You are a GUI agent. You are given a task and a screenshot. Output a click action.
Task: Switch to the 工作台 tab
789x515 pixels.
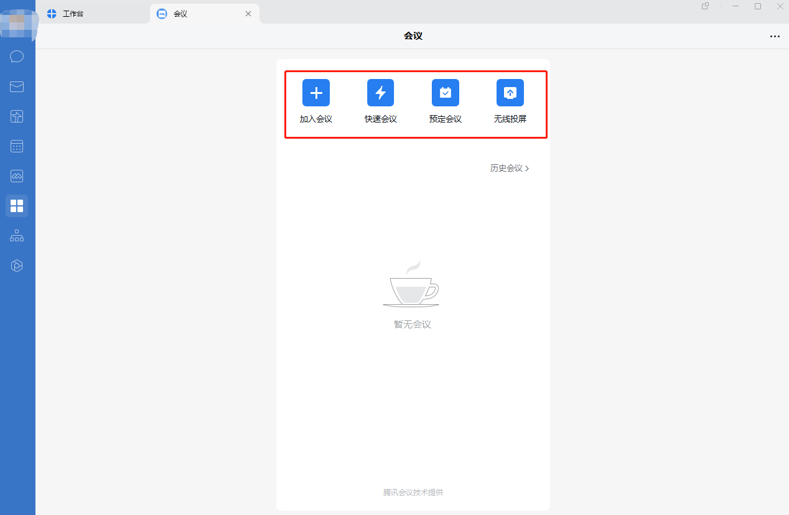(73, 14)
